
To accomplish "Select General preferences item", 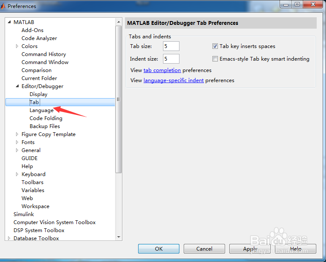I will 31,150.
